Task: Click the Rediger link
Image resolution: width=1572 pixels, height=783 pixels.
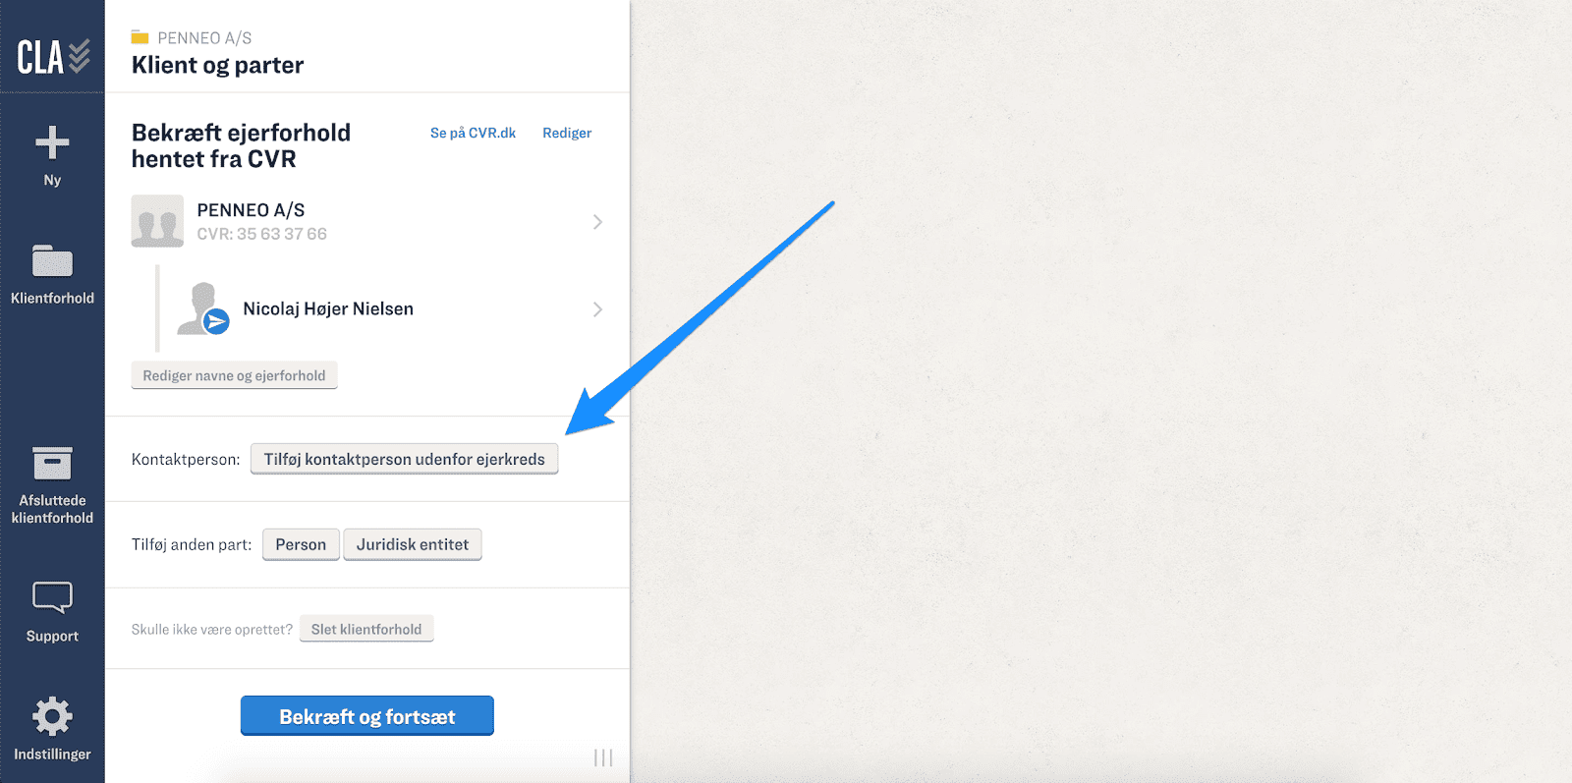Action: (x=567, y=133)
